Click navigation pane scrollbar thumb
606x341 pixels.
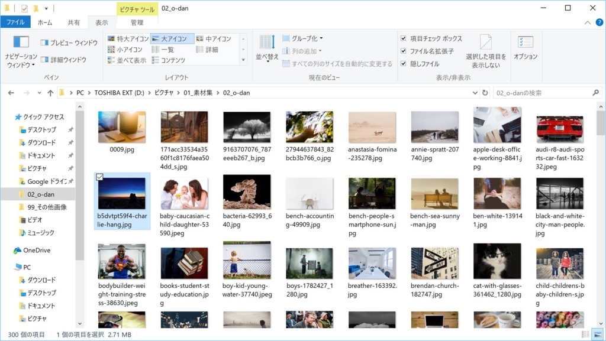click(x=80, y=185)
